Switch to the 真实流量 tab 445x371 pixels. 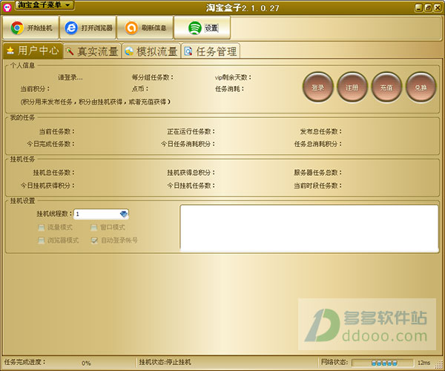[x=93, y=51]
